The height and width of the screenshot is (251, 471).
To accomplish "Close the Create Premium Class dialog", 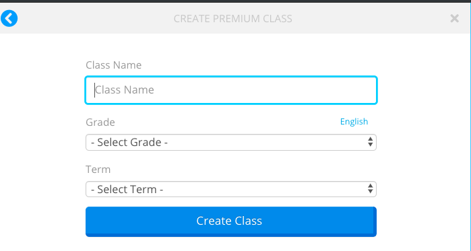I will tap(454, 19).
